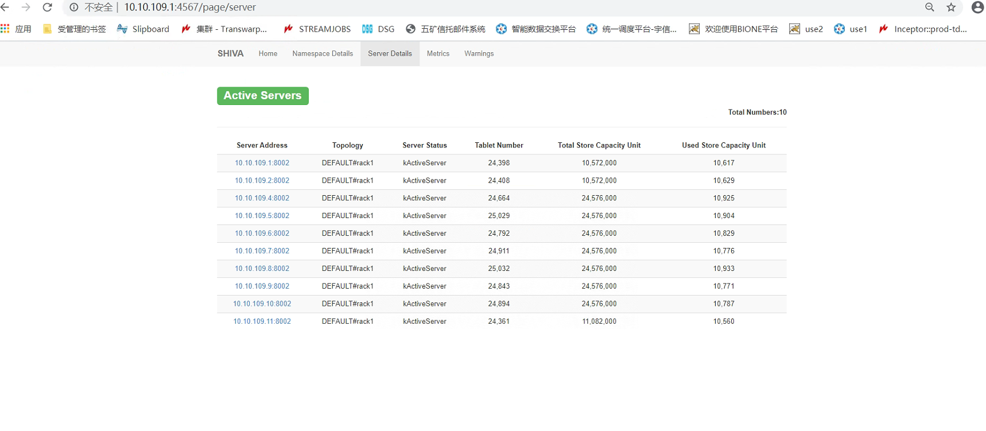
Task: Select kActiveServer status in 10.10.109.5 row
Action: [x=425, y=216]
